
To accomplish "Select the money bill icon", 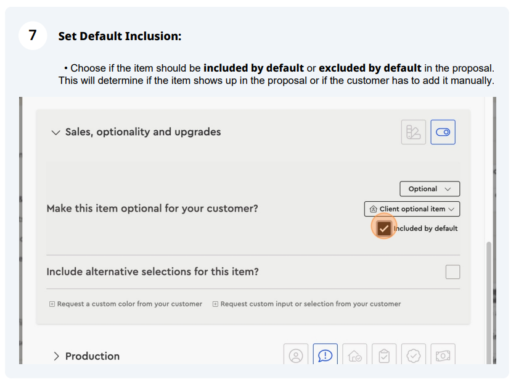I will [x=443, y=355].
